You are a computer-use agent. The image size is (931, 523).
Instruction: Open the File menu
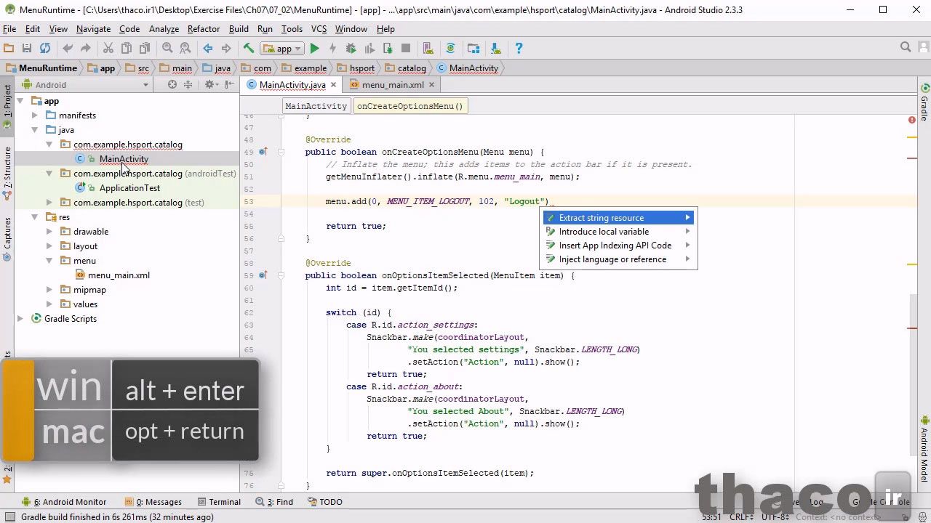tap(9, 29)
